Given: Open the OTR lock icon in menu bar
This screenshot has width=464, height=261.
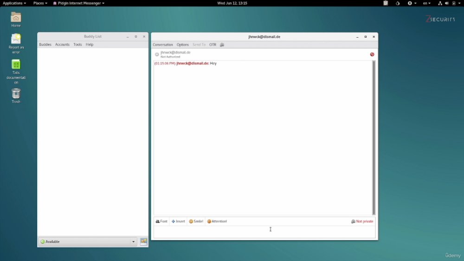Looking at the screenshot, I should click(222, 45).
